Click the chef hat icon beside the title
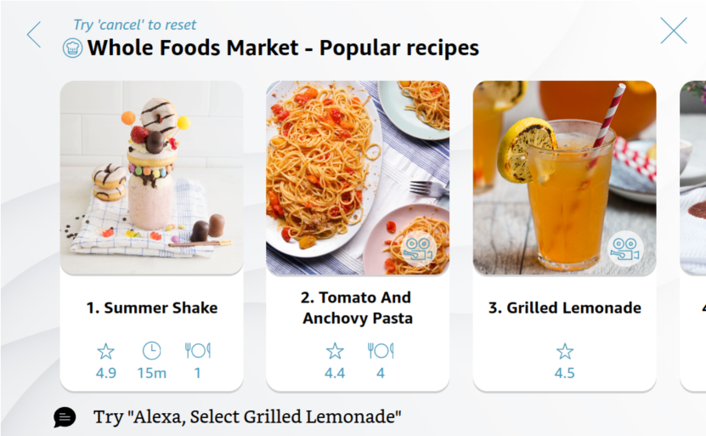 73,48
